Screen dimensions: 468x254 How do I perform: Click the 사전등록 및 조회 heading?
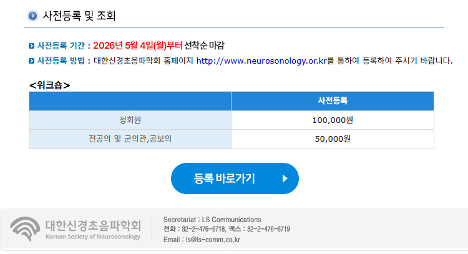coord(79,16)
